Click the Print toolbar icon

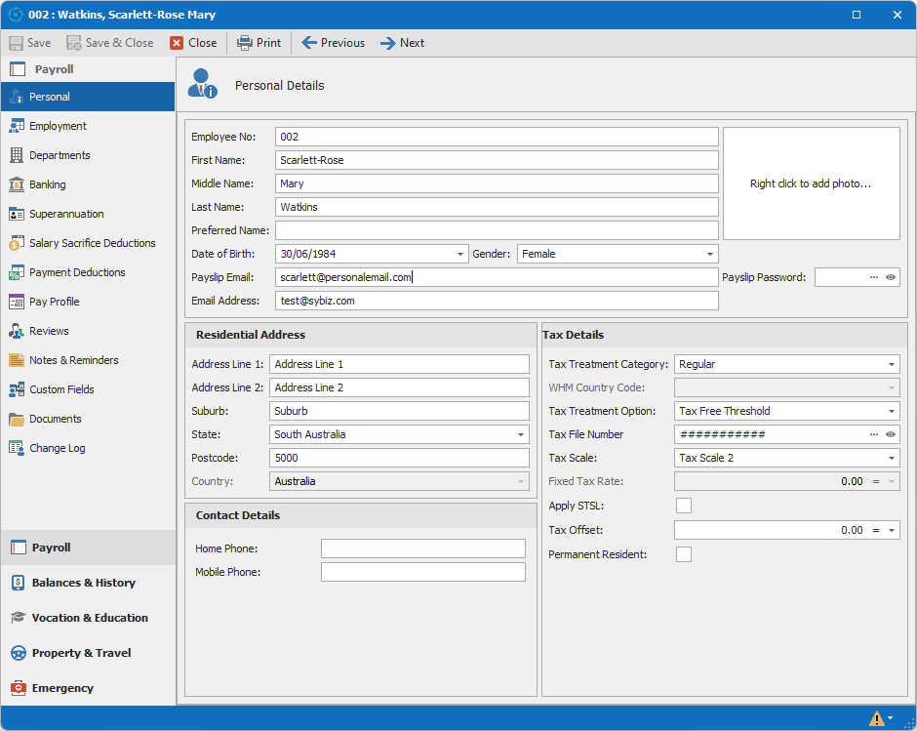[245, 43]
